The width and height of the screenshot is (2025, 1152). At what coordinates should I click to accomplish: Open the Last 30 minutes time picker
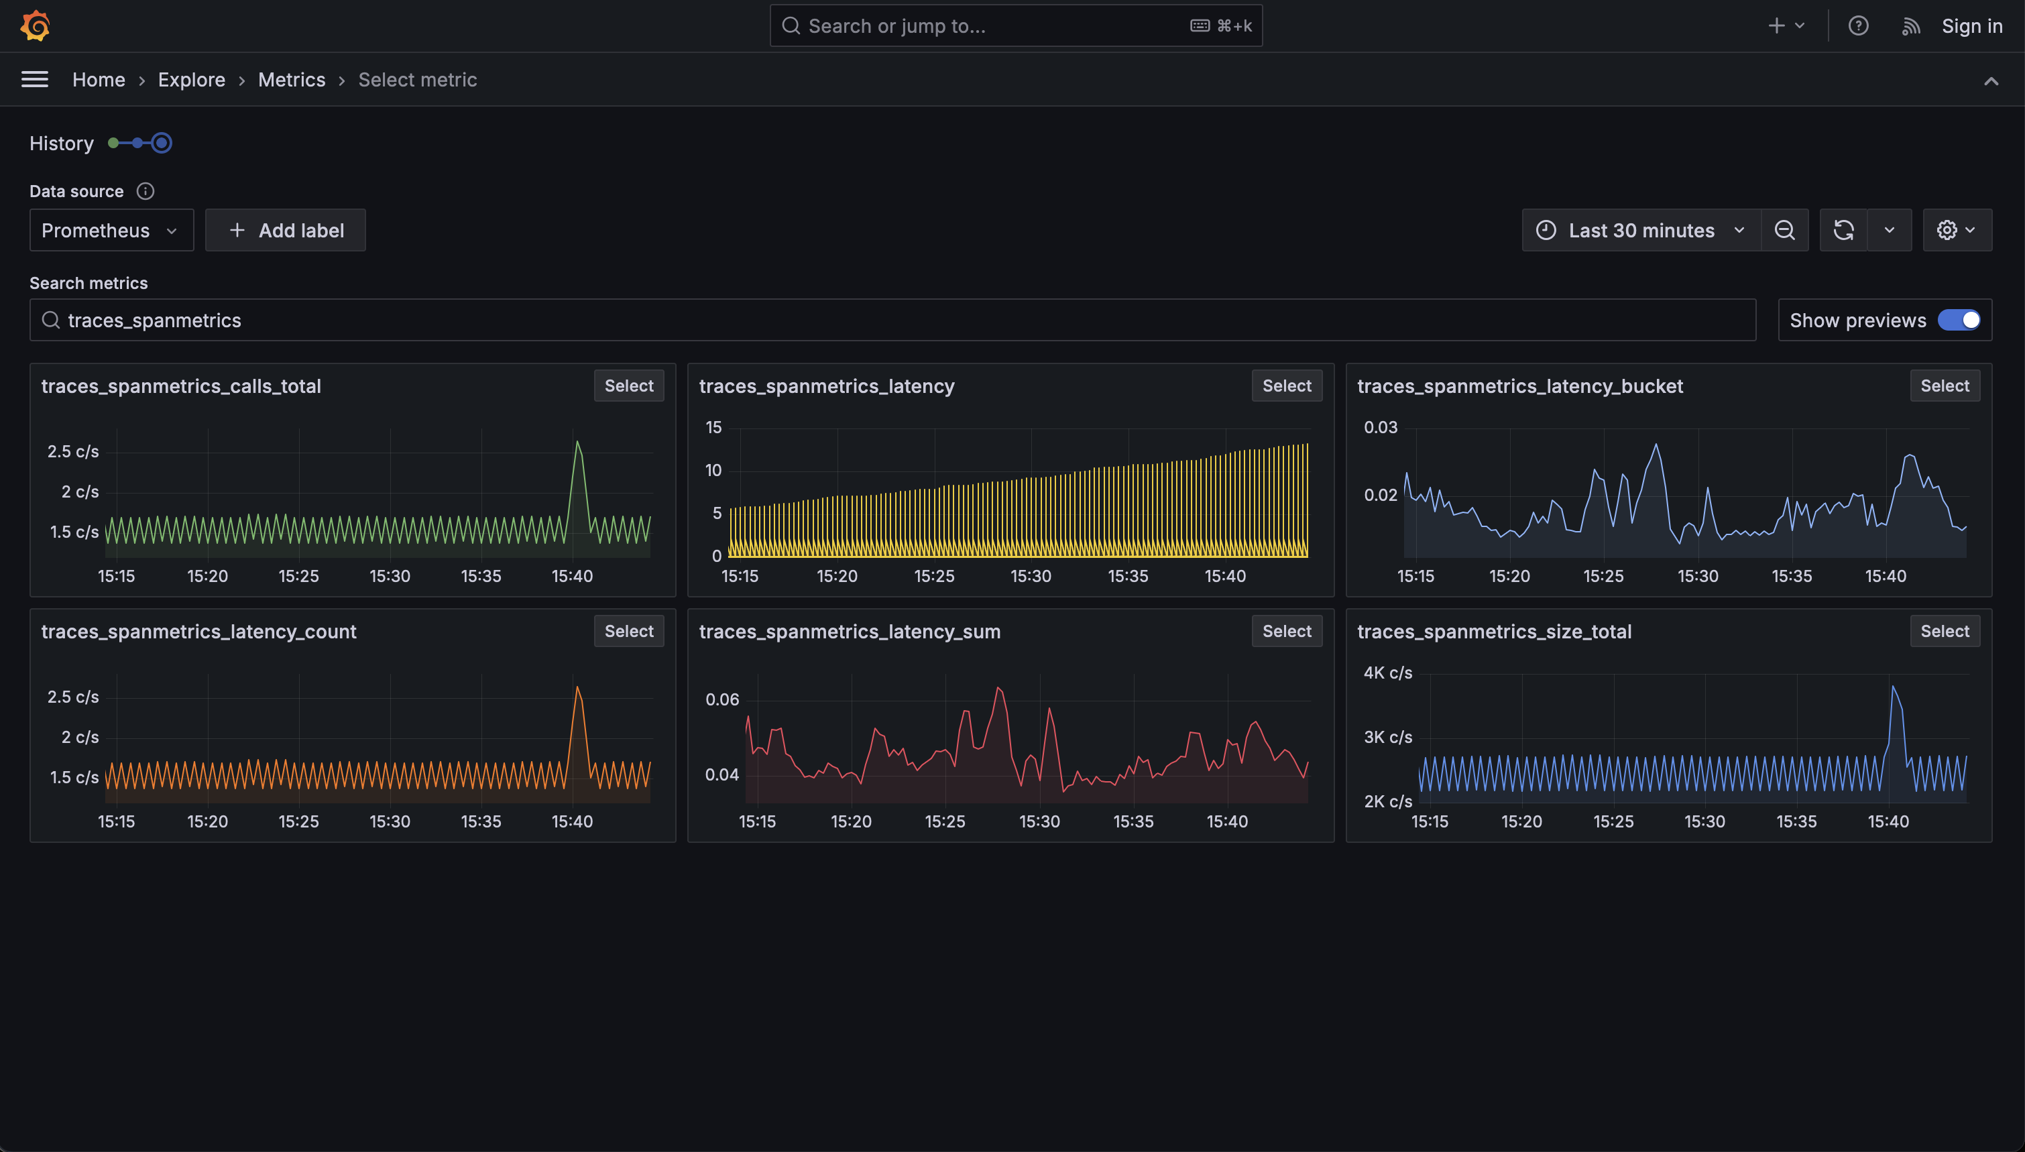(1641, 229)
